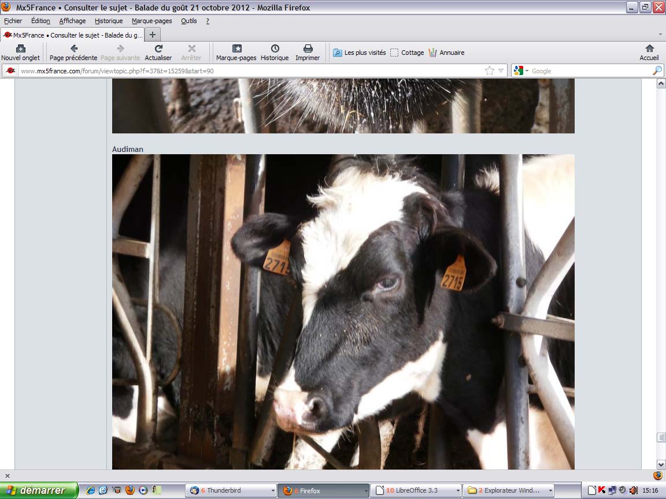Open the Historique clock toolbar button
This screenshot has width=666, height=499.
point(275,53)
